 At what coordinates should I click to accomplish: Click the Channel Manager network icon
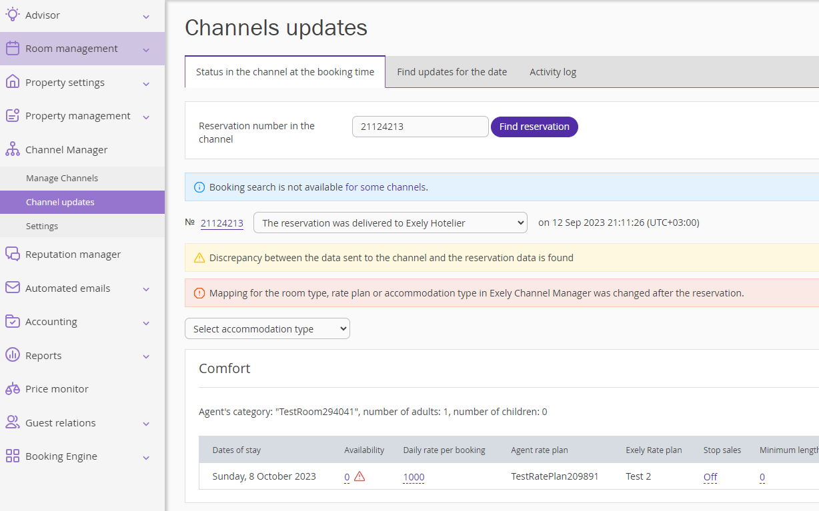[x=12, y=149]
